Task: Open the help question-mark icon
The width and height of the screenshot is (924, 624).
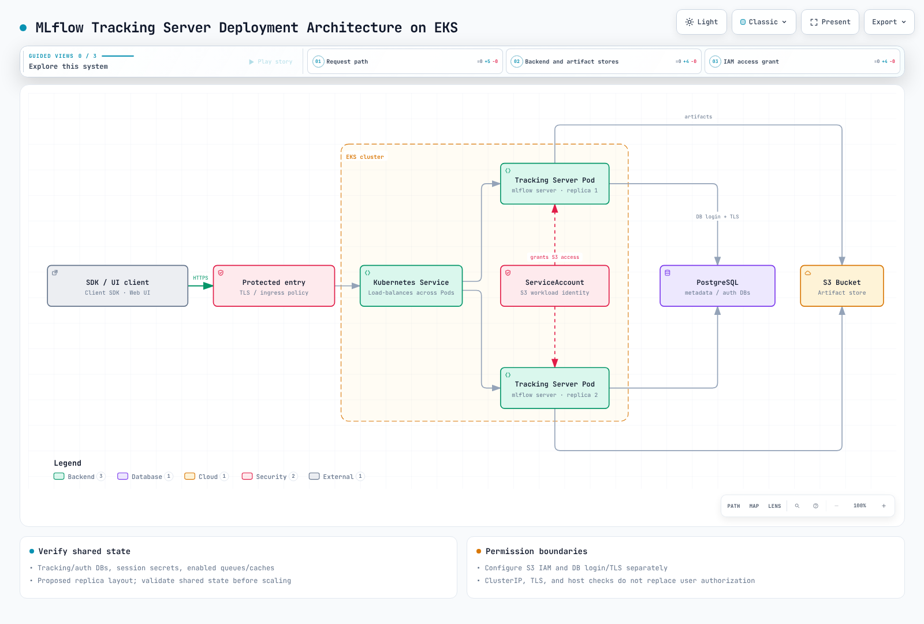Action: point(815,506)
